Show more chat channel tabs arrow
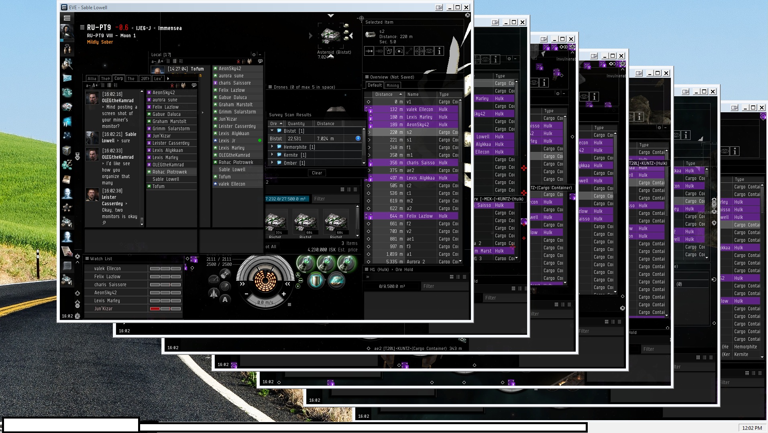The image size is (768, 433). click(168, 79)
